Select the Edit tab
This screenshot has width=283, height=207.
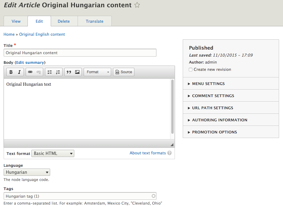[39, 21]
